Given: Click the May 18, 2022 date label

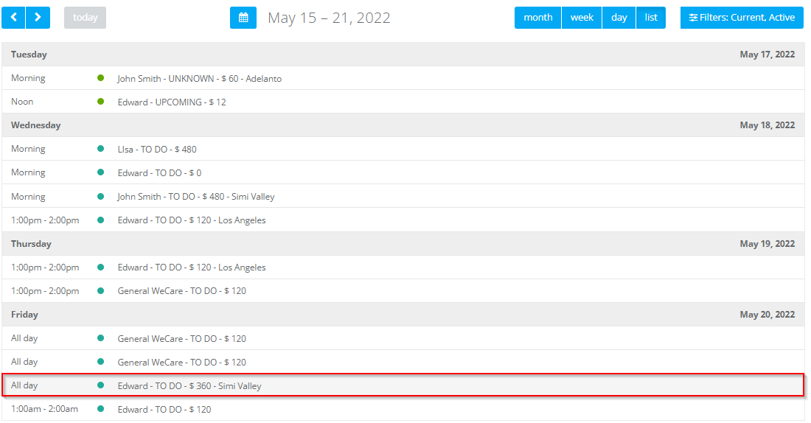Looking at the screenshot, I should (767, 125).
